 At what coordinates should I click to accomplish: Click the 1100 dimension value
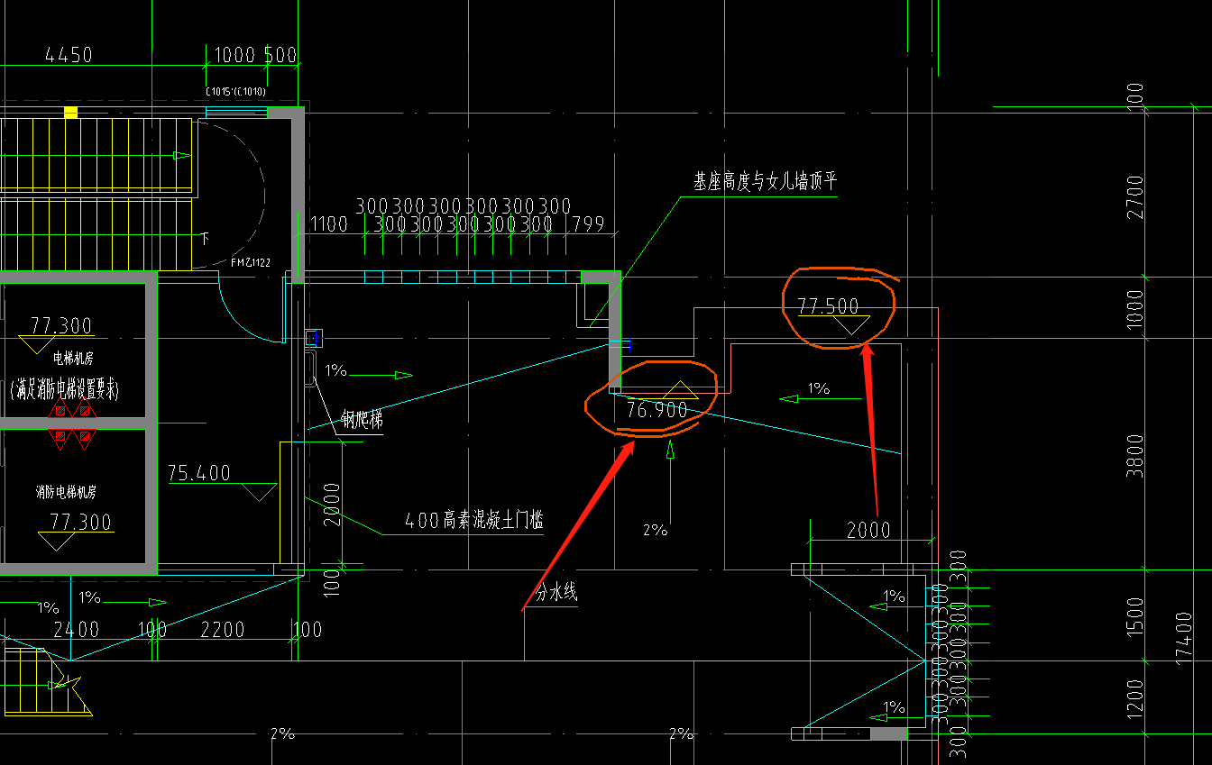coord(328,223)
